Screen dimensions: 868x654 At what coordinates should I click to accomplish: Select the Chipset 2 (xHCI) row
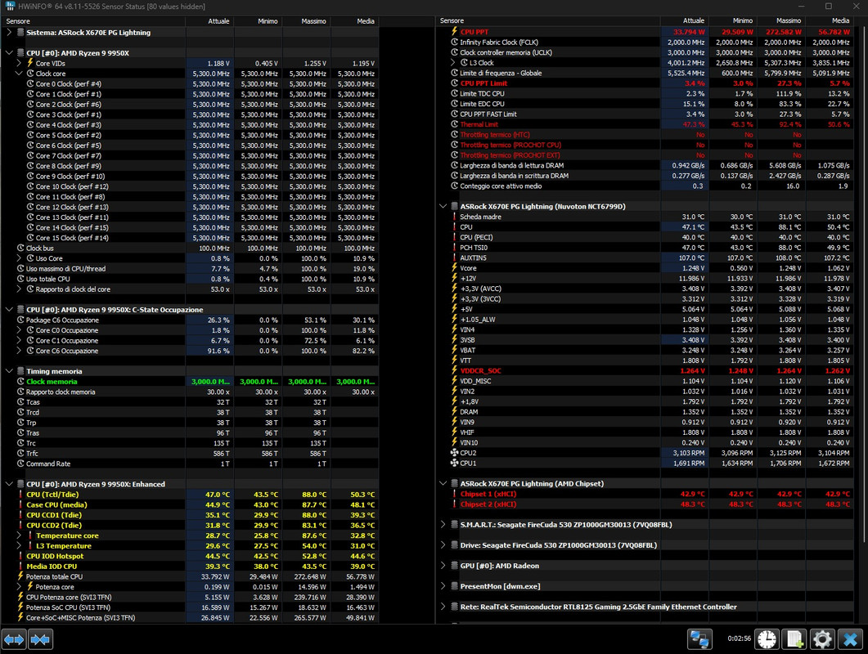(x=645, y=504)
